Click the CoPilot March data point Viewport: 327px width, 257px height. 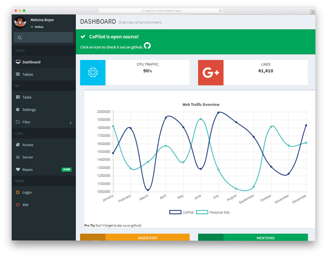pyautogui.click(x=148, y=190)
